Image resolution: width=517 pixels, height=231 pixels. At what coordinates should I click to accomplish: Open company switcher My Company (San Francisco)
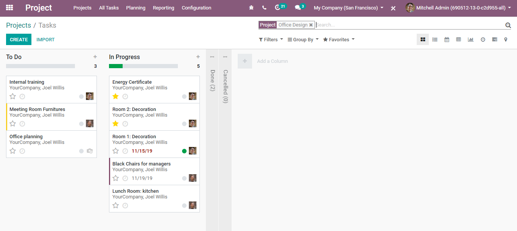pos(349,8)
